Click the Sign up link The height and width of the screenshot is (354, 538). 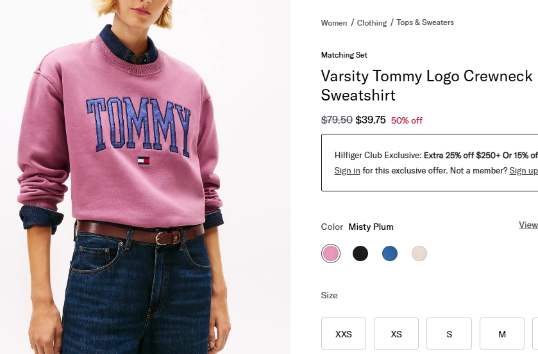523,171
